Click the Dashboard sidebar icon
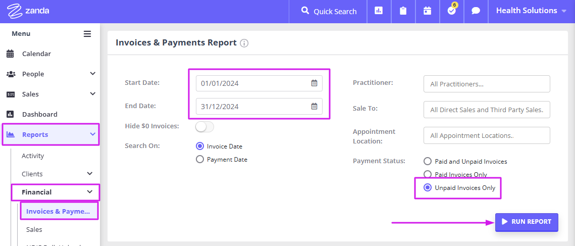The width and height of the screenshot is (575, 246). [10, 114]
